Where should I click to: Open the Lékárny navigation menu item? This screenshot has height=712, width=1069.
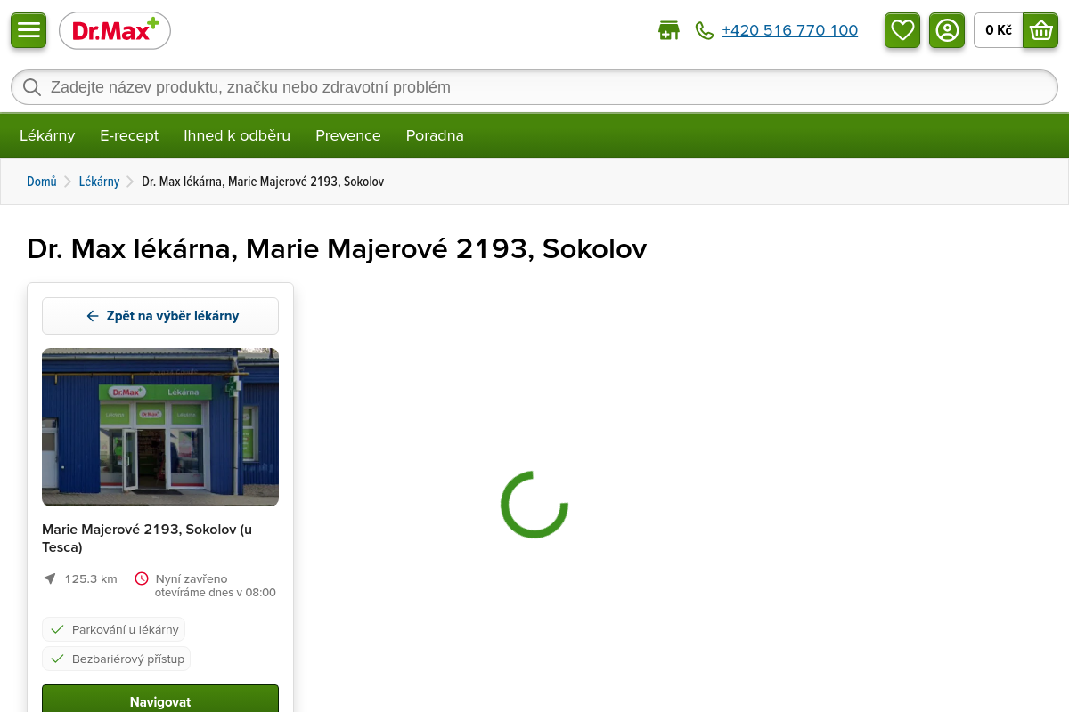click(47, 135)
